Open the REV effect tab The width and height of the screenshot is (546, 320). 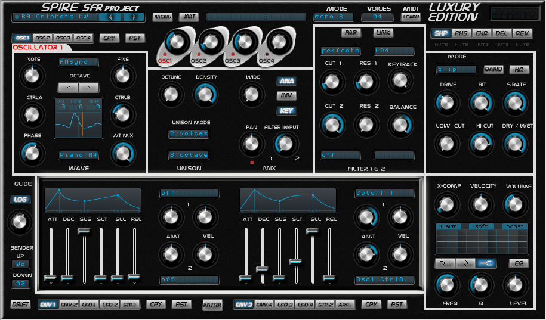coord(522,33)
